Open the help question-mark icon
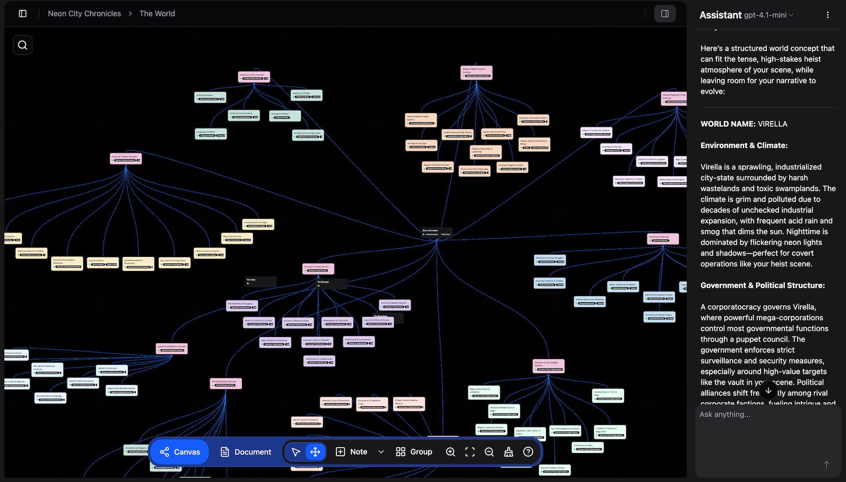846x482 pixels. coord(528,452)
